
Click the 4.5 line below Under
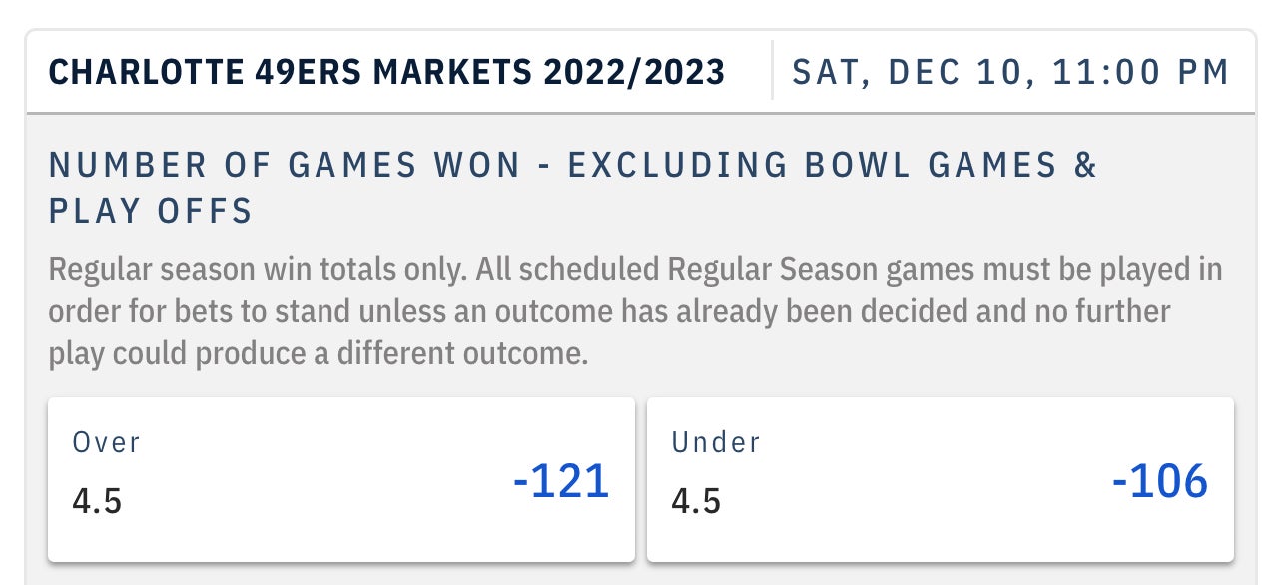point(696,500)
